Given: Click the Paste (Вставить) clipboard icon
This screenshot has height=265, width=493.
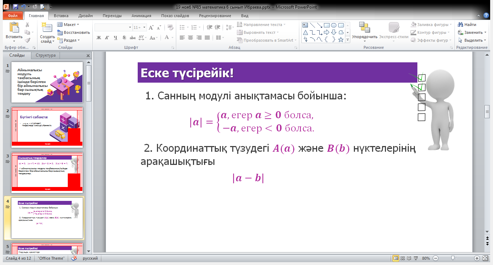Looking at the screenshot, I should [14, 28].
